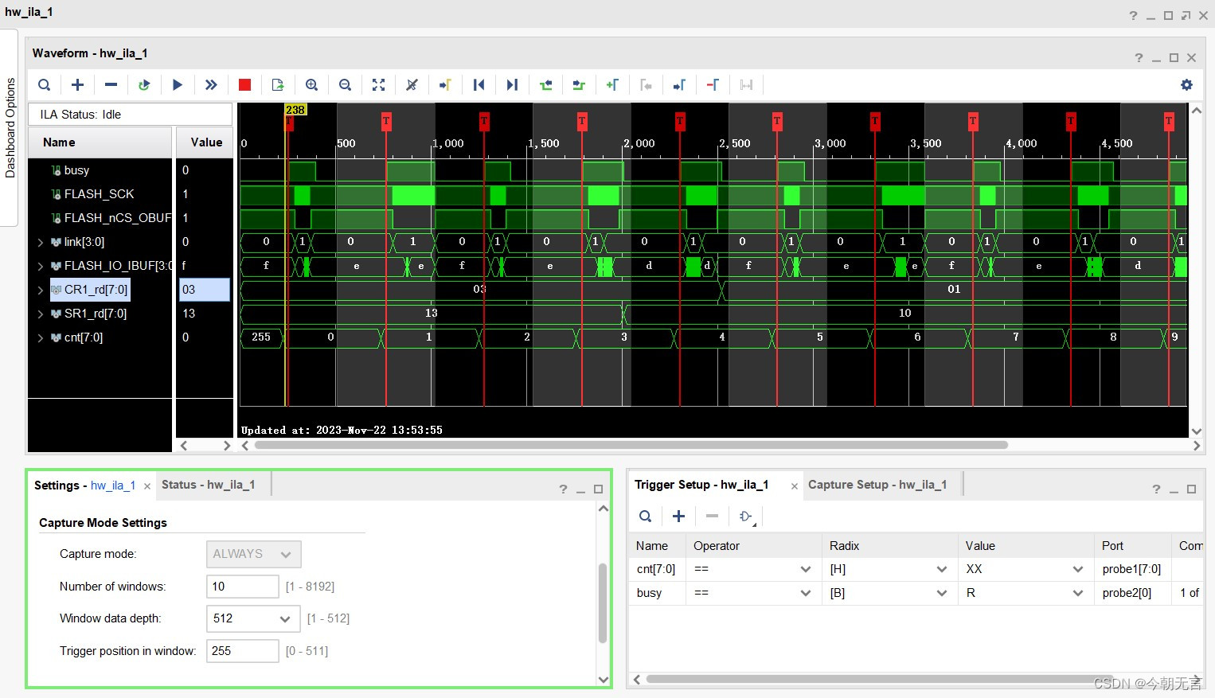Run trigger immediate for ILA core
The width and height of the screenshot is (1215, 698).
(211, 85)
